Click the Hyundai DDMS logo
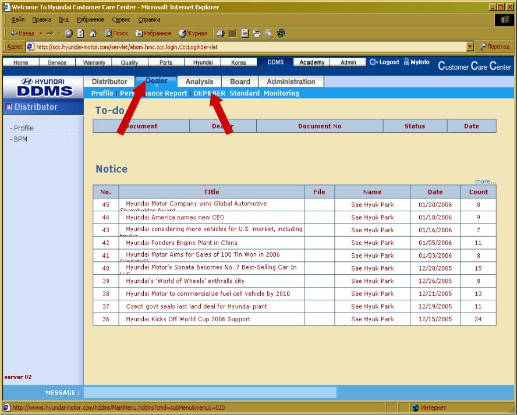This screenshot has width=517, height=415. pos(43,87)
